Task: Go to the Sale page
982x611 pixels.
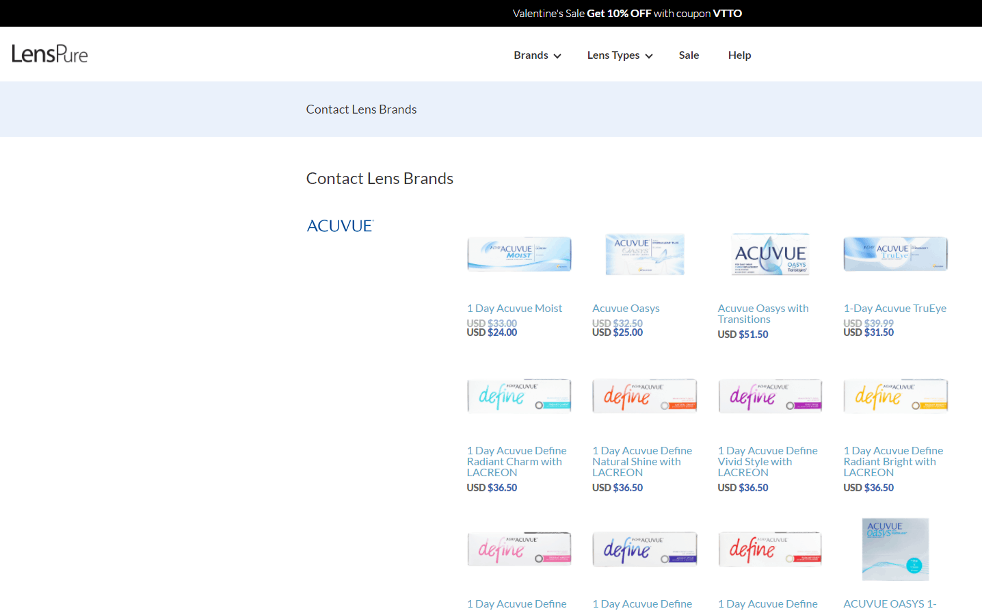Action: click(x=689, y=55)
